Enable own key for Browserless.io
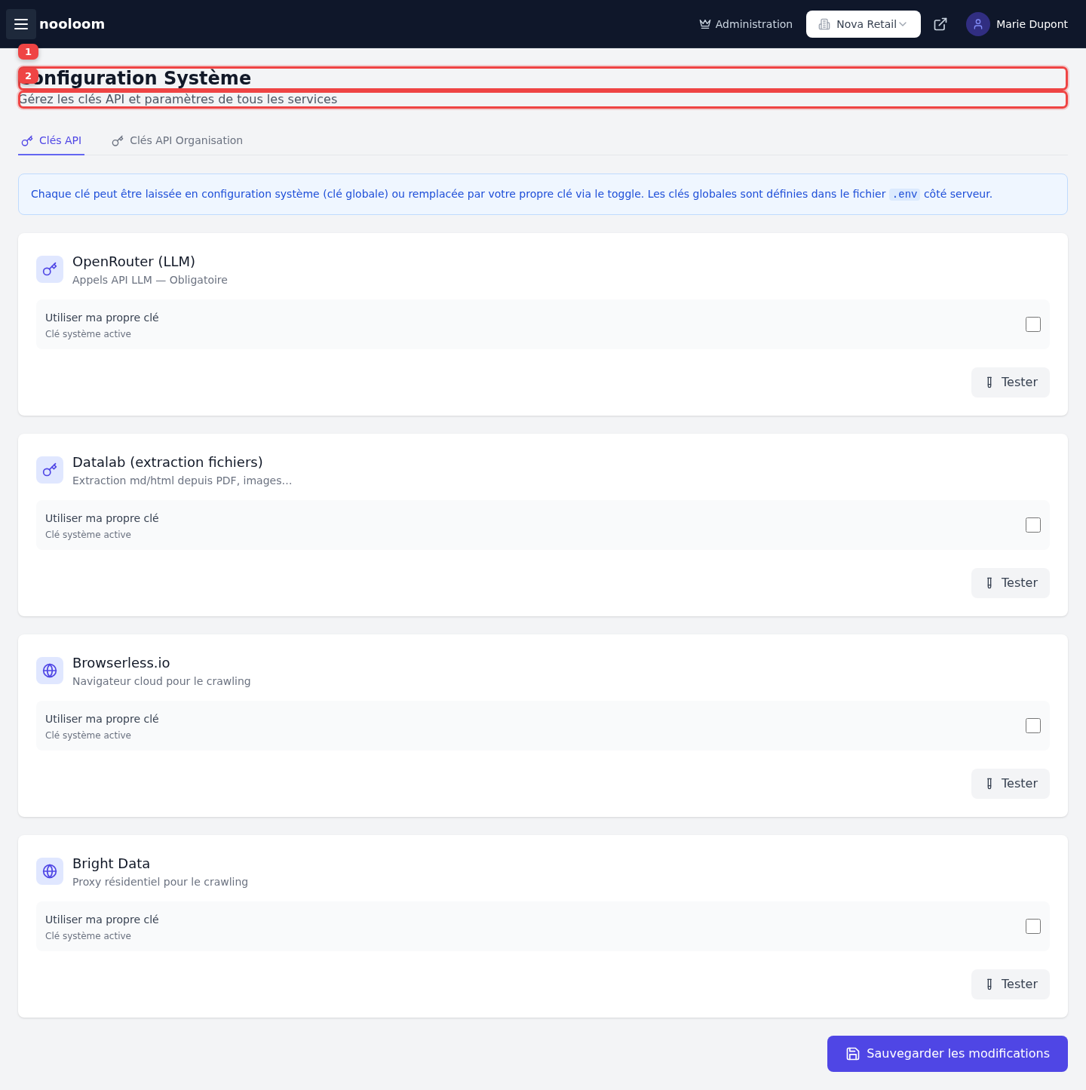 (x=1033, y=726)
